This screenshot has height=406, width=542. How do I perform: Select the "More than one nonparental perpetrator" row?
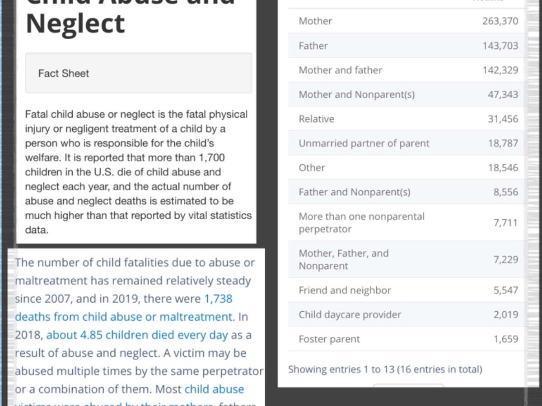click(406, 222)
